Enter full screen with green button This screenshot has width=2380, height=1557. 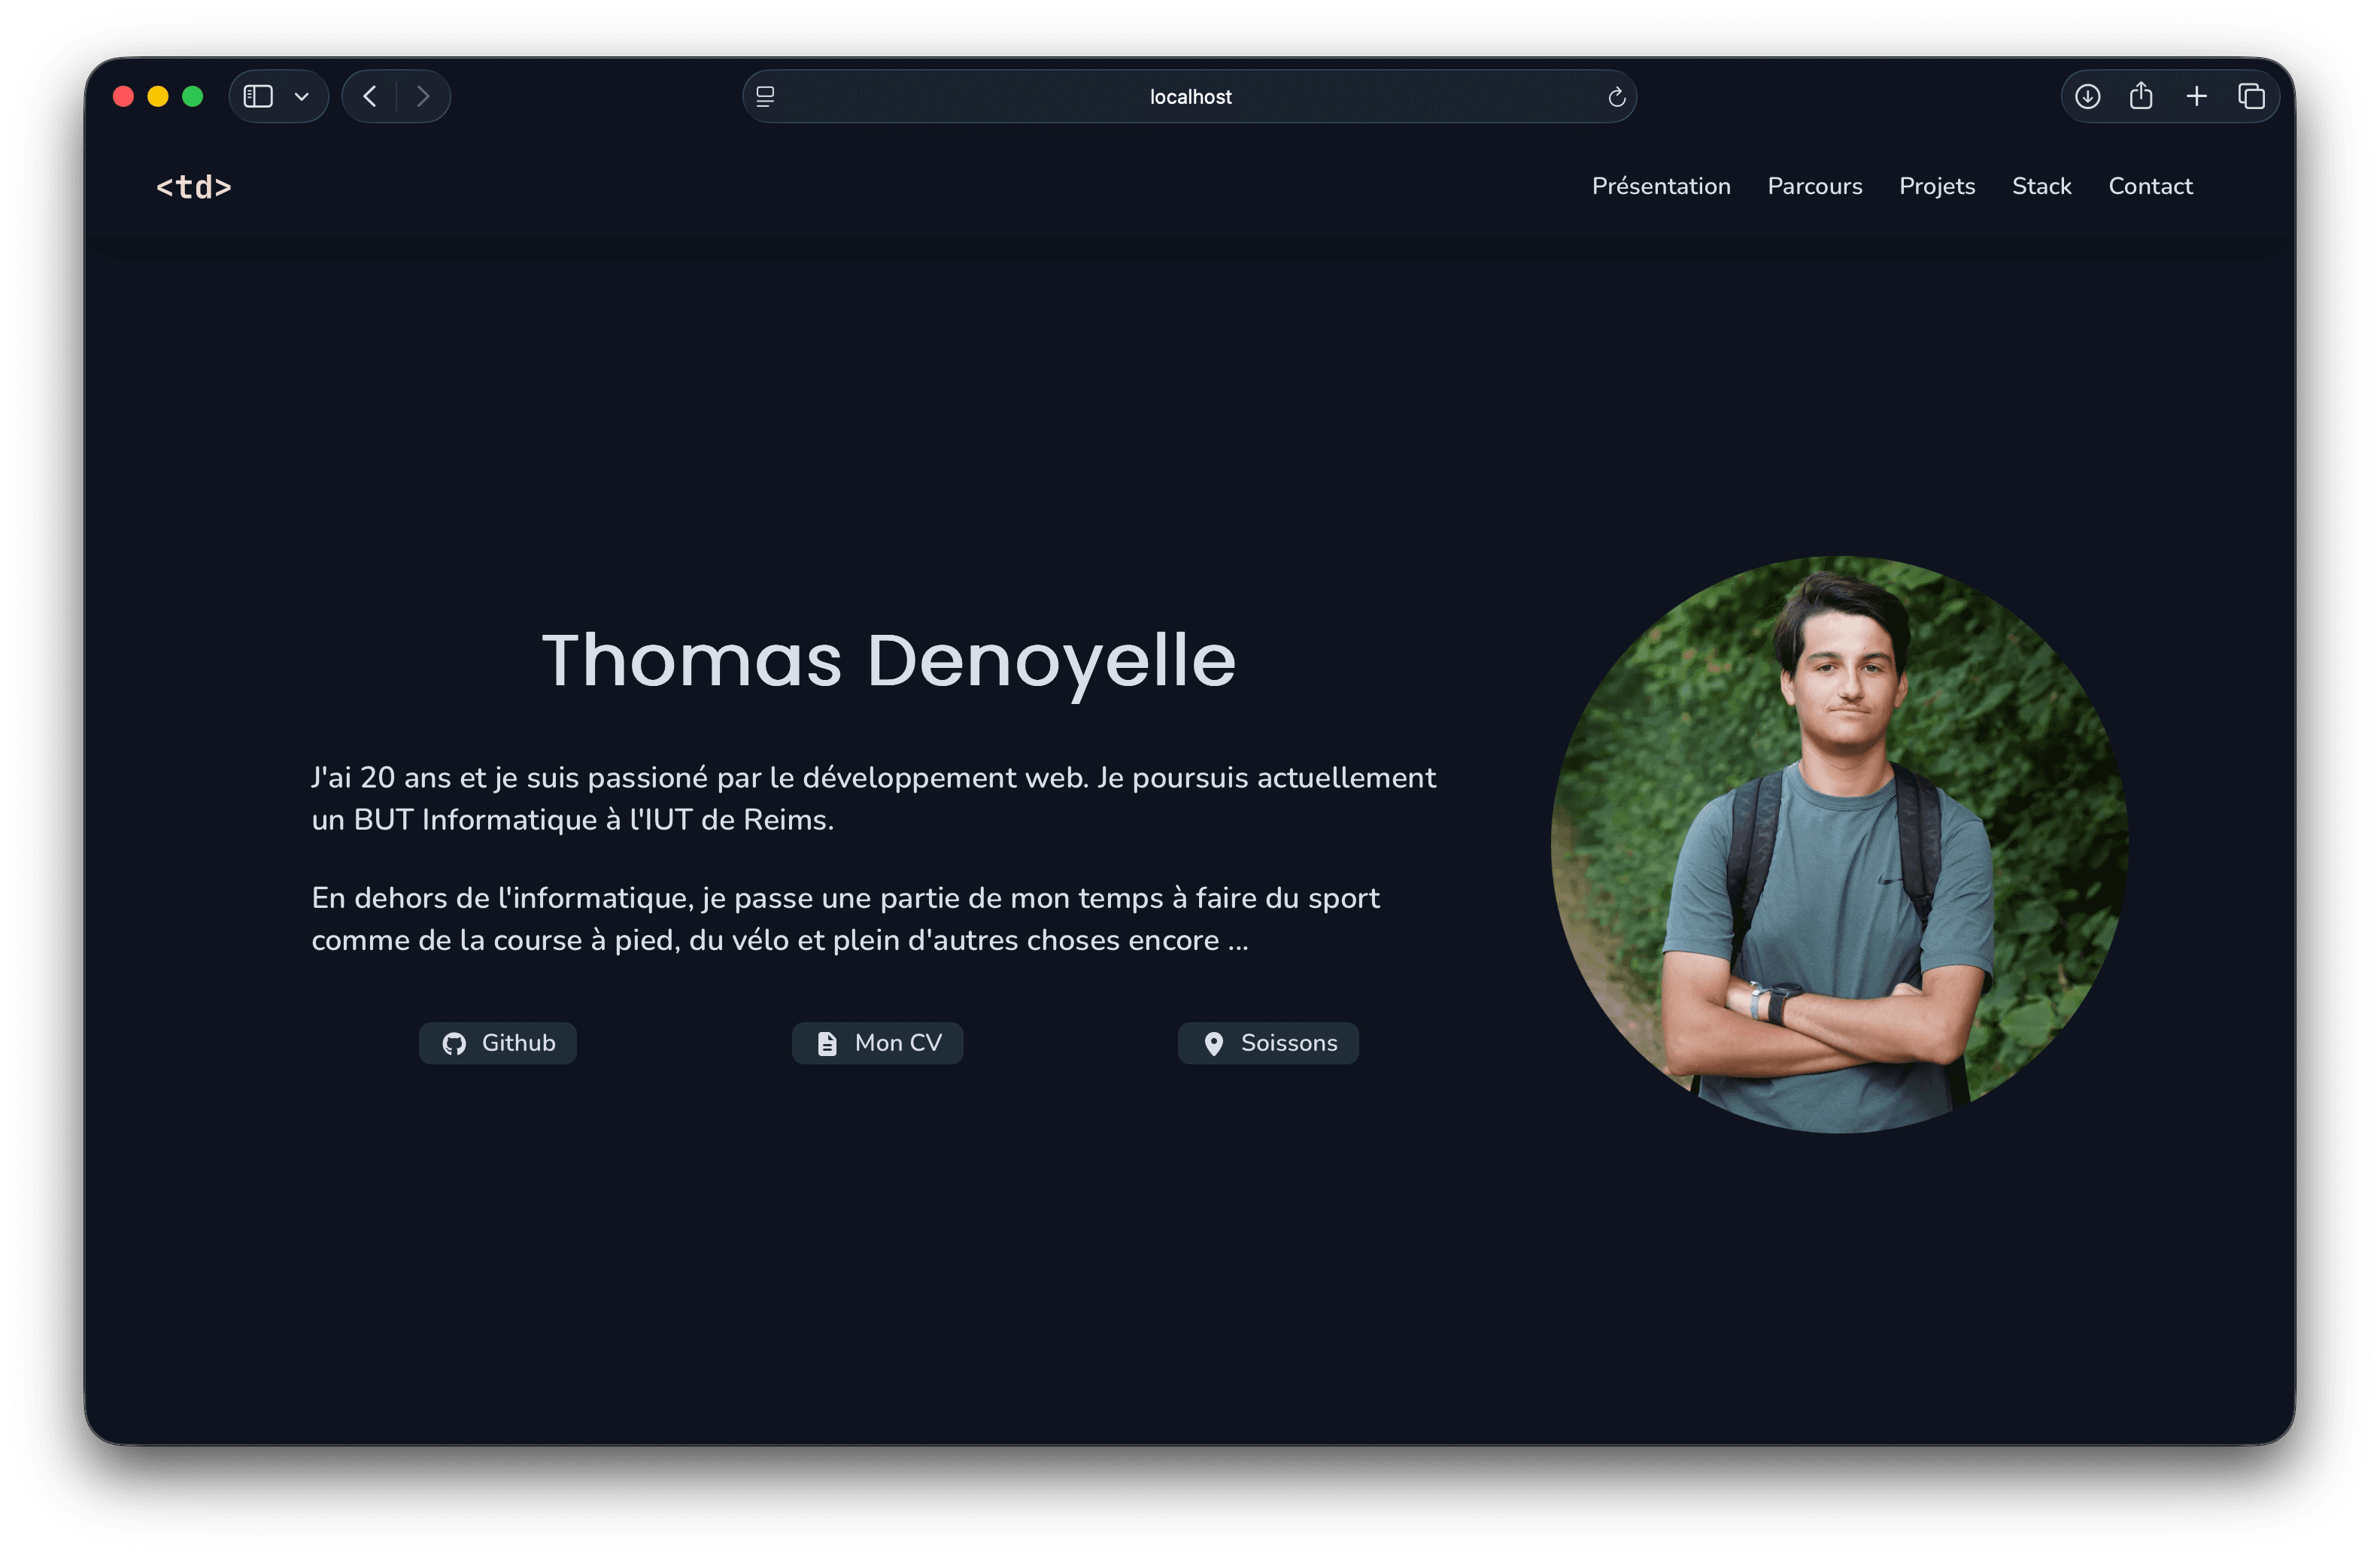tap(193, 96)
